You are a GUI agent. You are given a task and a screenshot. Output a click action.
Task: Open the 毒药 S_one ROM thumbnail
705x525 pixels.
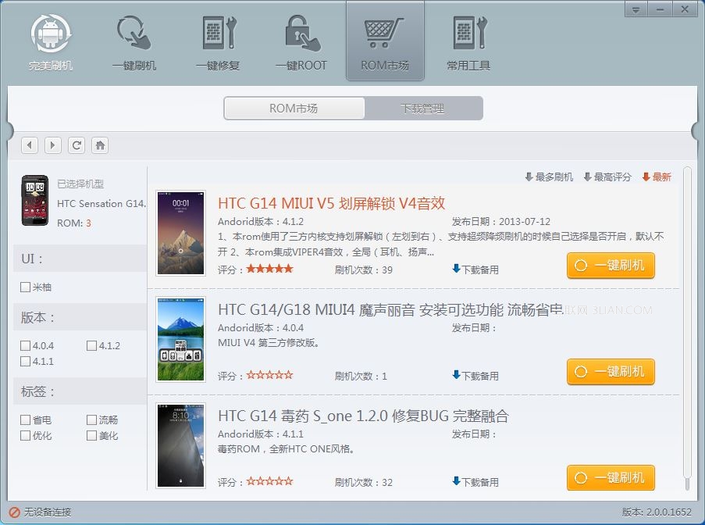pyautogui.click(x=181, y=445)
